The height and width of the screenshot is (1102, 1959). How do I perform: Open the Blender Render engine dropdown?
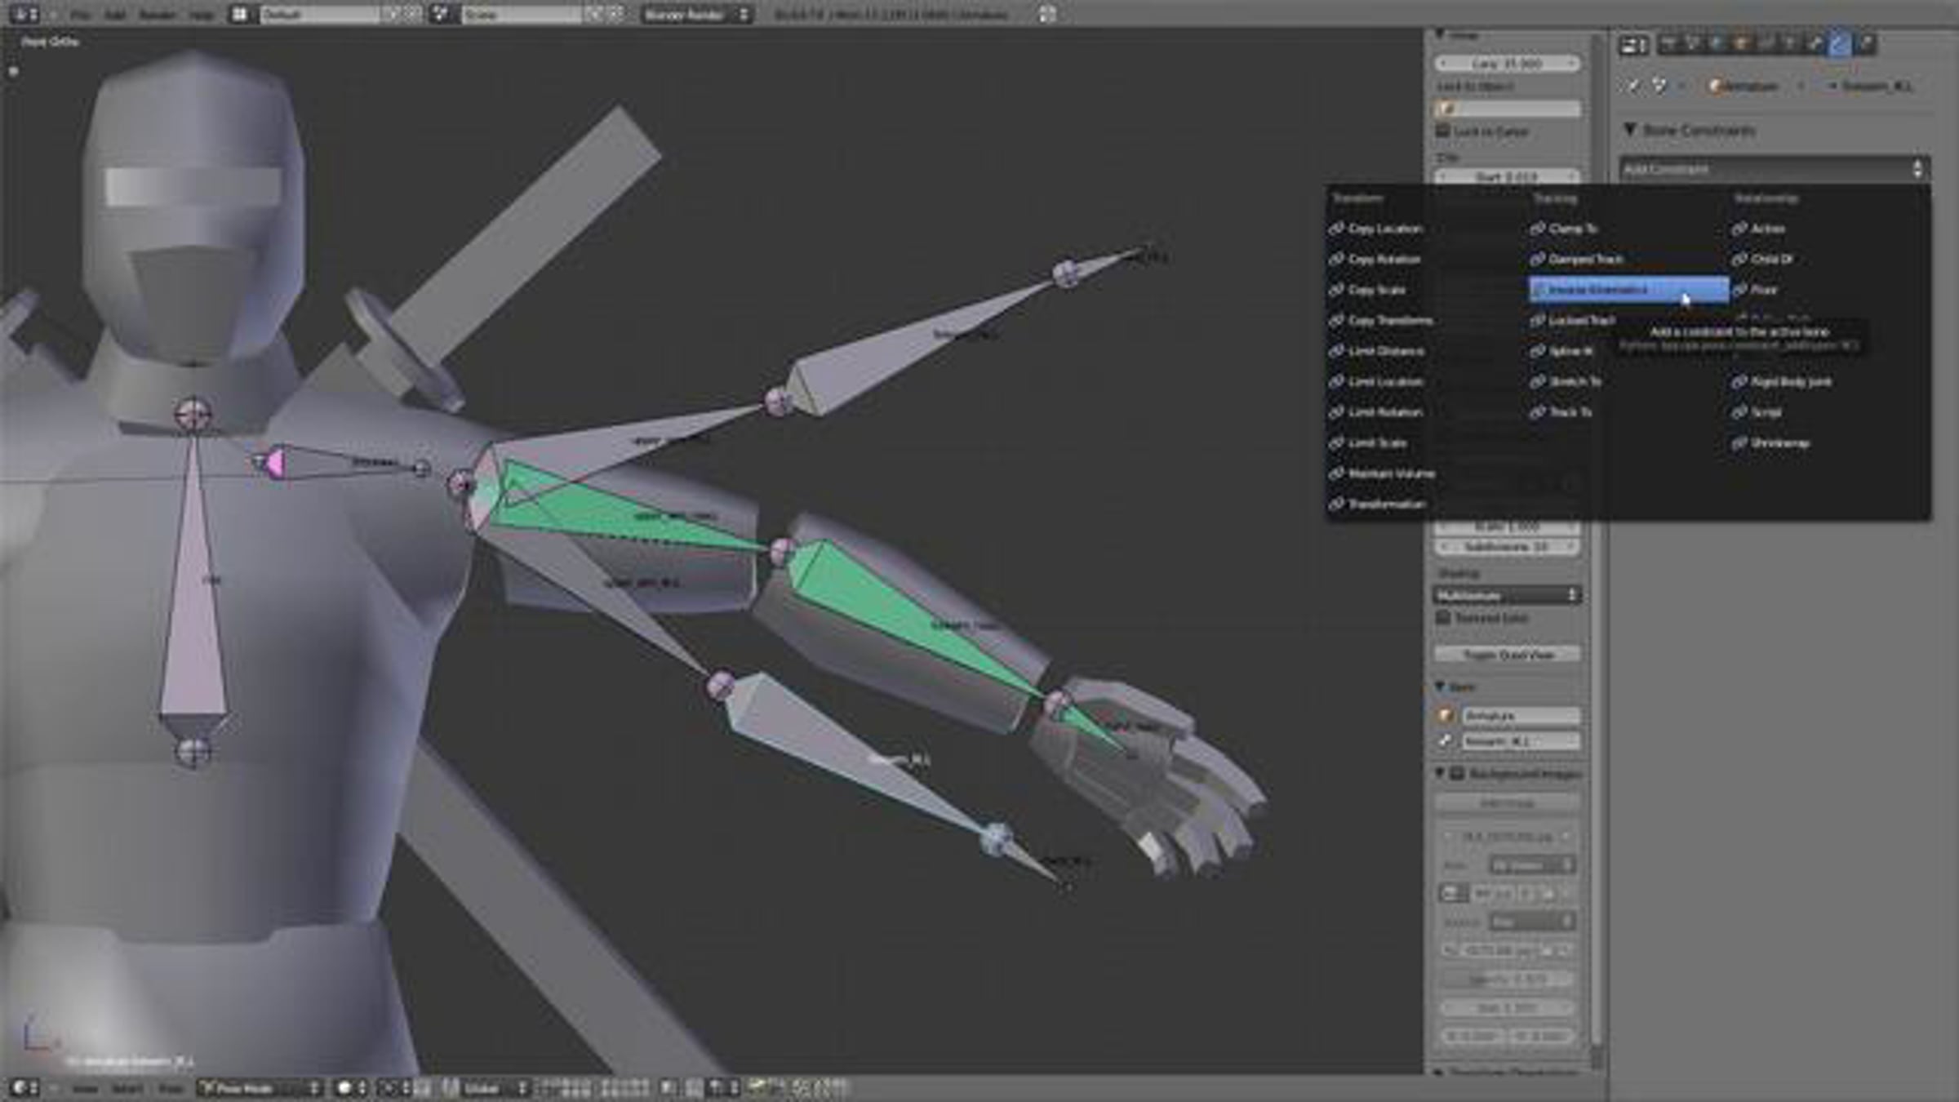[696, 14]
